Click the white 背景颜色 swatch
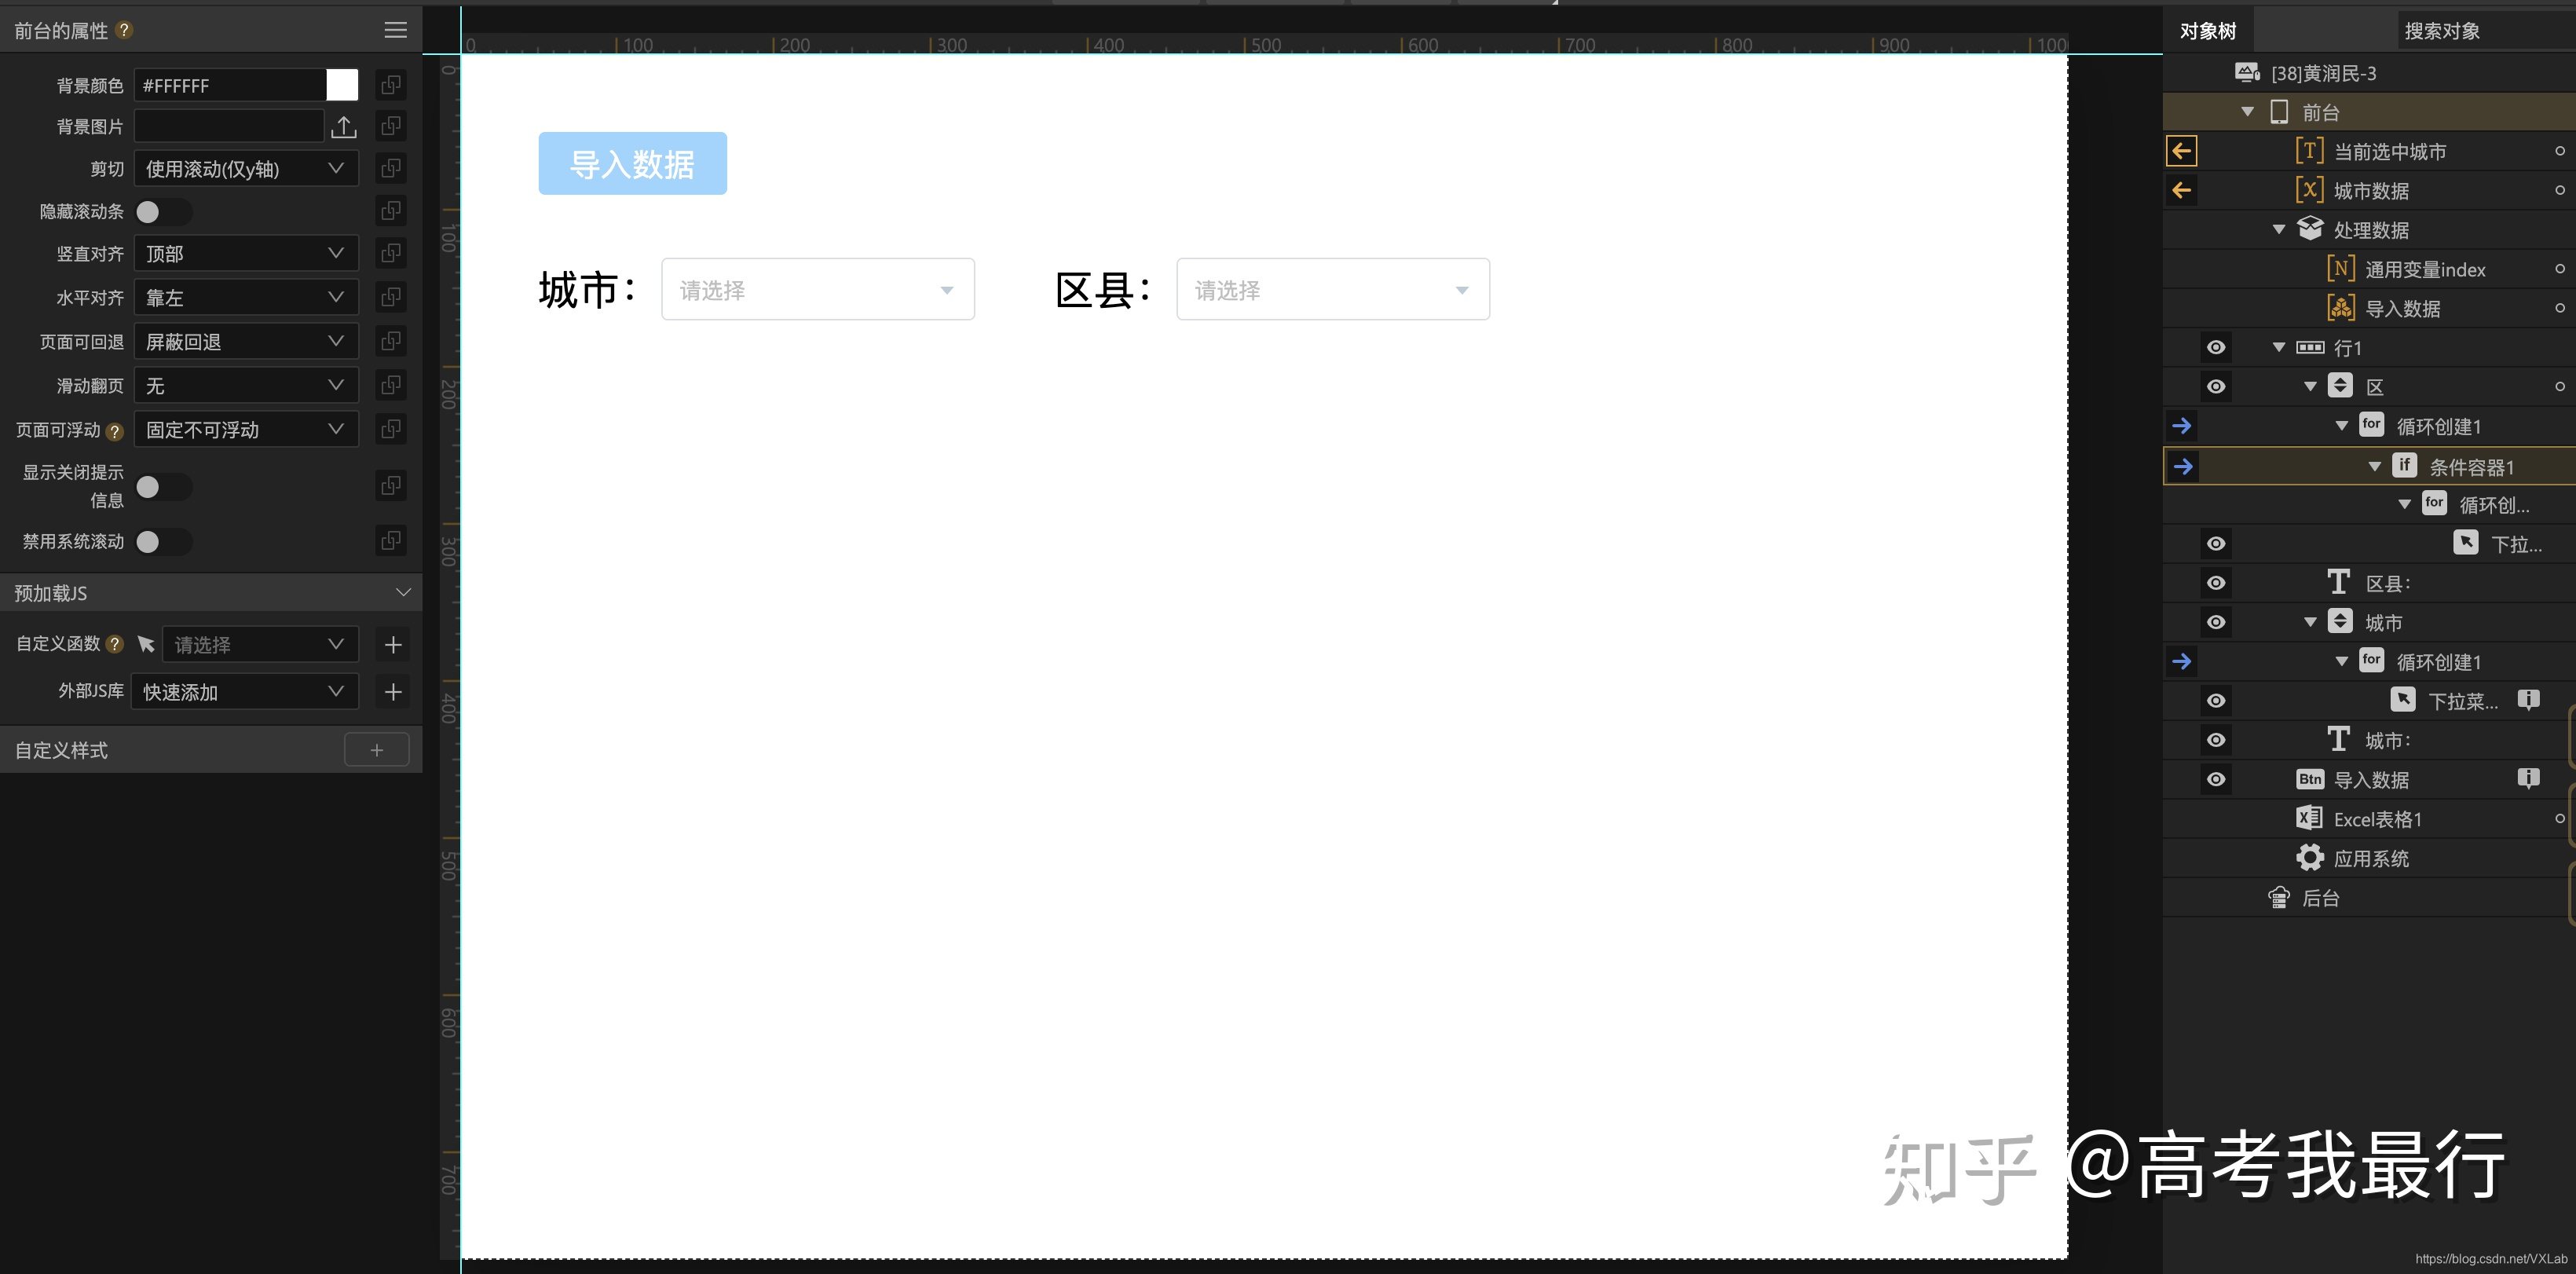This screenshot has width=2576, height=1274. click(342, 85)
